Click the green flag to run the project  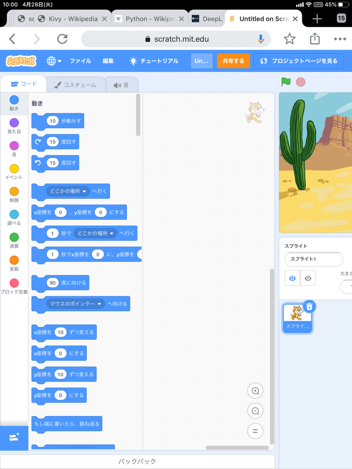pos(285,82)
